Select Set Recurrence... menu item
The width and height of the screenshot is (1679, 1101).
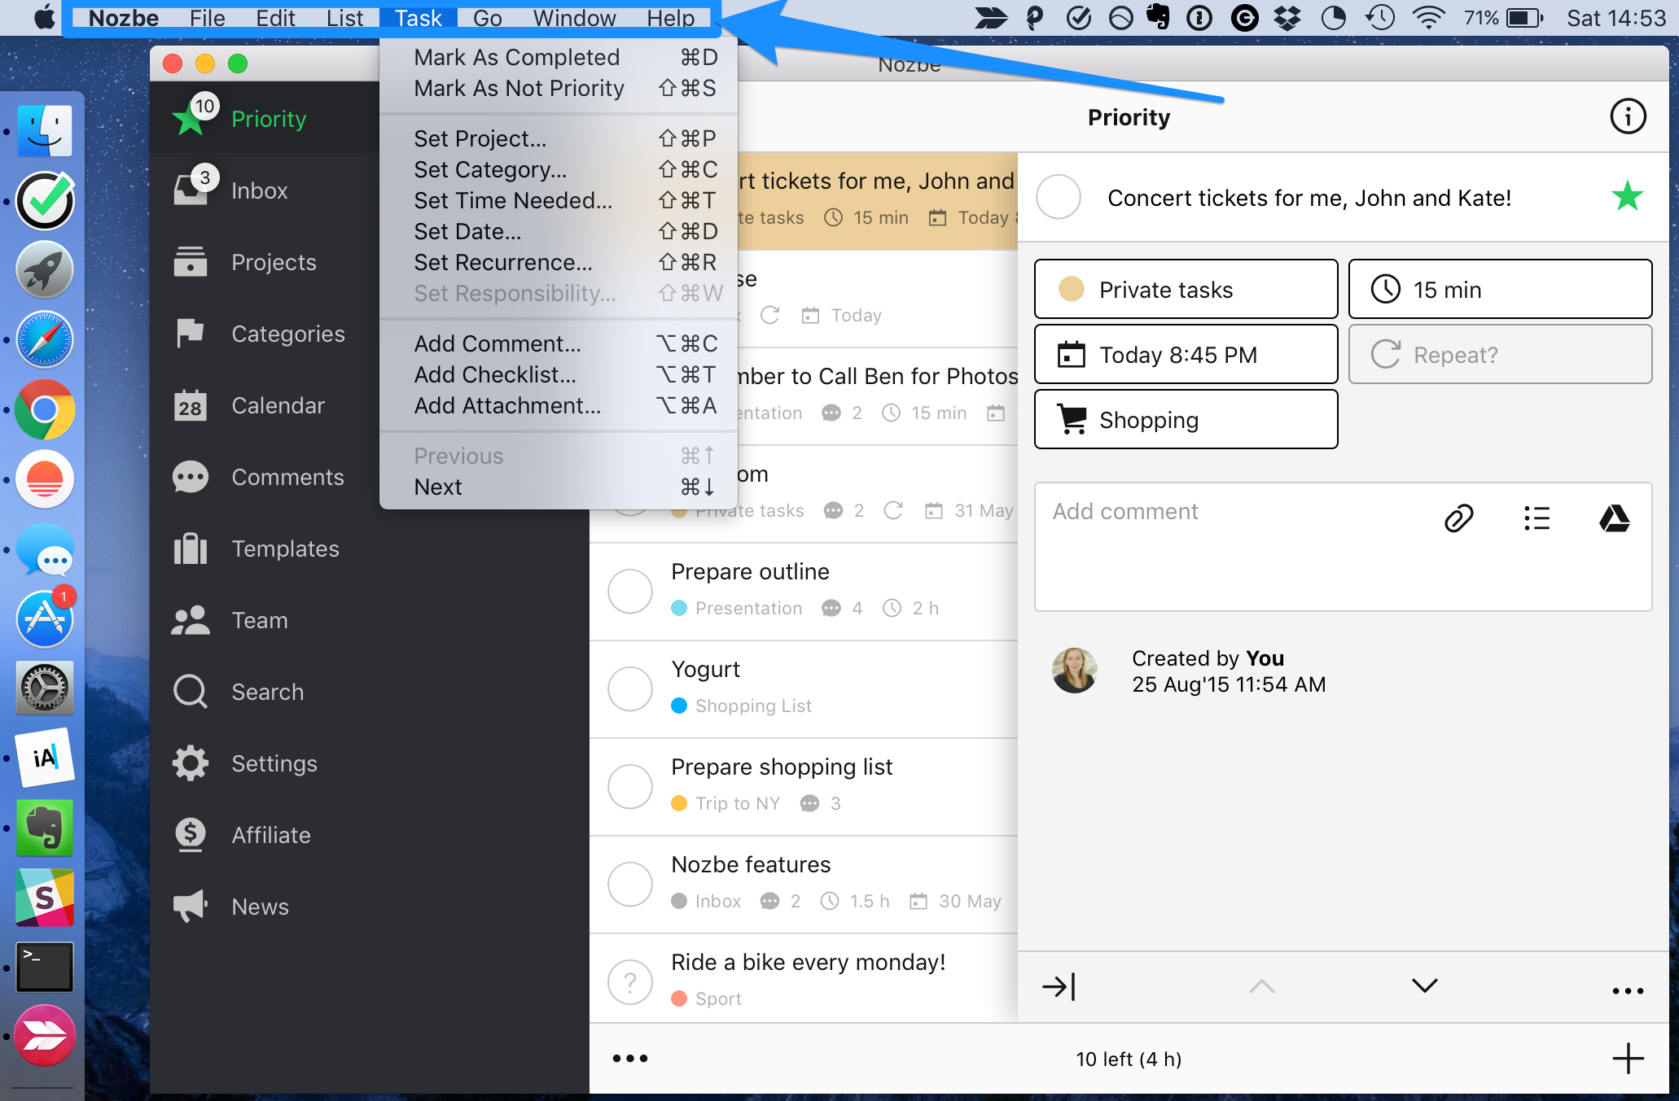(x=559, y=262)
